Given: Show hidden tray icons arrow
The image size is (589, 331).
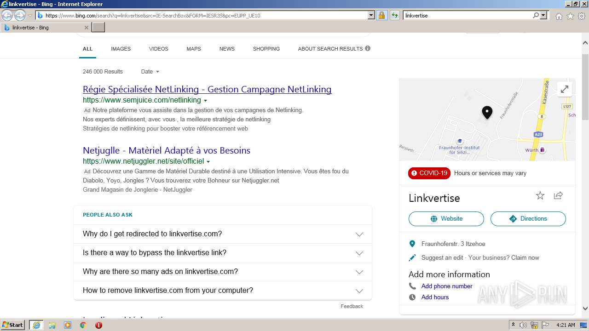Looking at the screenshot, I should click(x=513, y=325).
